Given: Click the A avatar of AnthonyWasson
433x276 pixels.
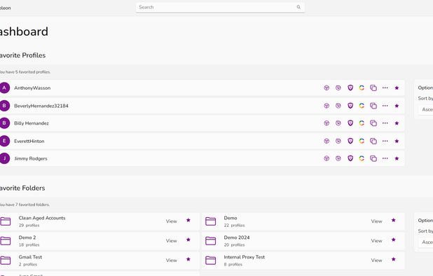Looking at the screenshot, I should tap(4, 88).
